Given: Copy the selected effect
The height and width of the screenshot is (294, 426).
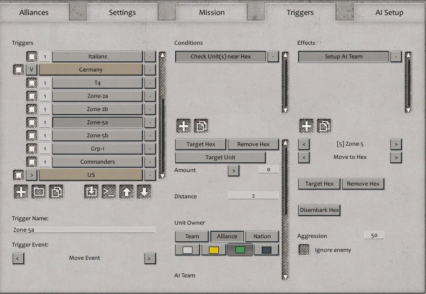Looking at the screenshot, I should click(x=324, y=126).
